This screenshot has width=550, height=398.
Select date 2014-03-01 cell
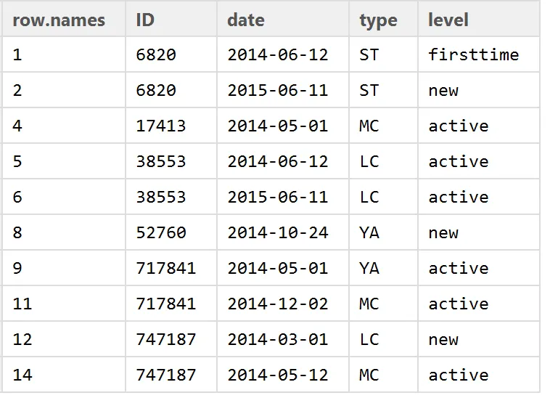click(283, 339)
